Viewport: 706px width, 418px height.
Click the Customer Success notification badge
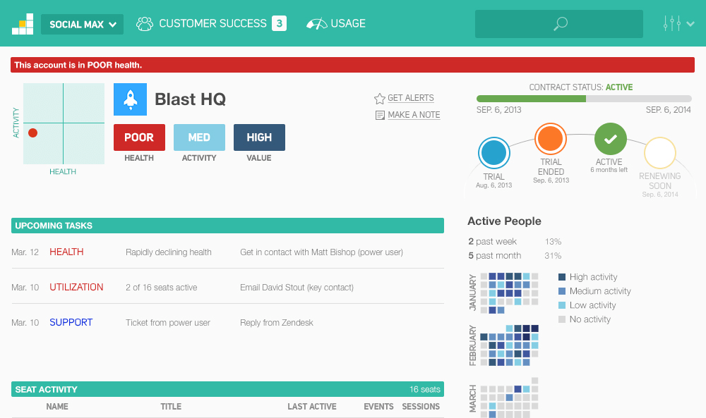pyautogui.click(x=280, y=23)
